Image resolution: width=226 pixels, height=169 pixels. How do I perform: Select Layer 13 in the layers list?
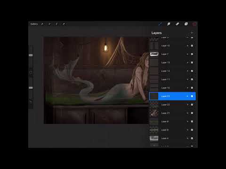click(x=172, y=62)
